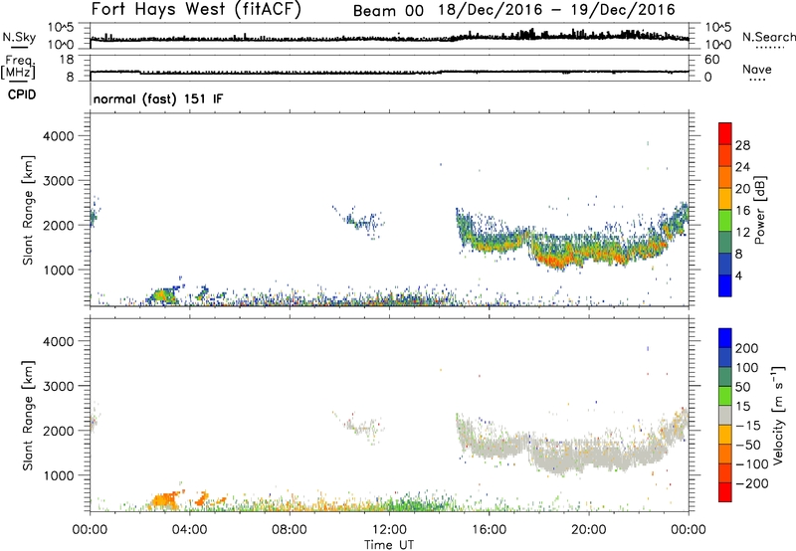This screenshot has height=551, width=796.
Task: Click the "100" velocity colorbar label
Action: click(747, 368)
